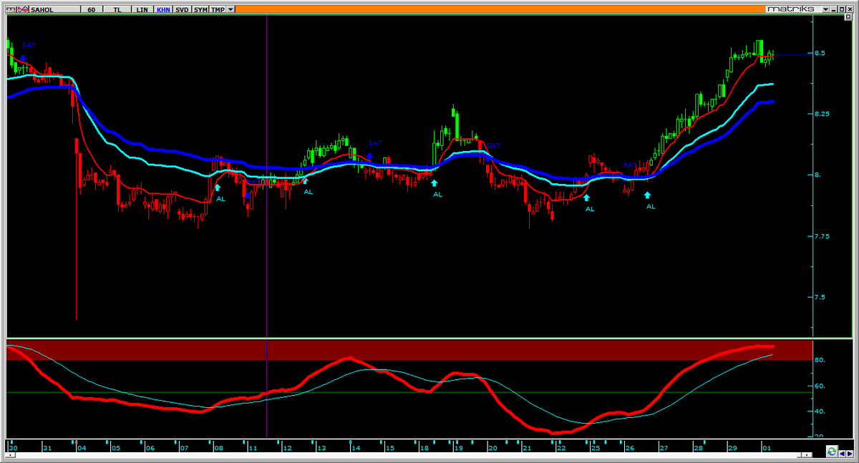859x463 pixels.
Task: Click the green horizontal line in indicator panel
Action: [409, 392]
